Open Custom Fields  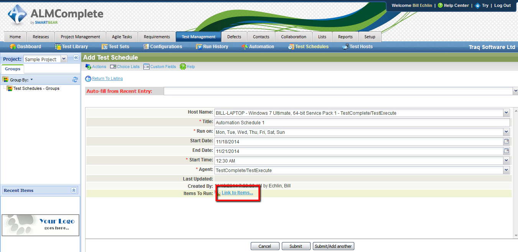pos(163,66)
